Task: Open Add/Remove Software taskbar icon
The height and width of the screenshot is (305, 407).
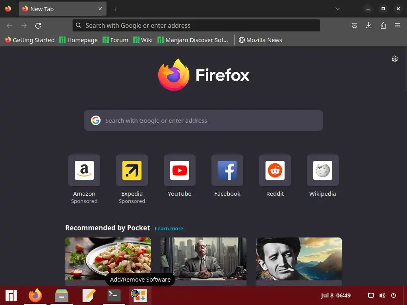Action: pyautogui.click(x=140, y=295)
